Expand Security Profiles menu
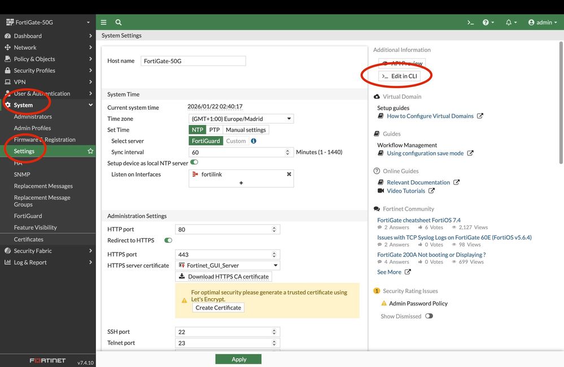 (48, 71)
